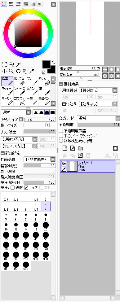The width and height of the screenshot is (120, 302).
Task: Clear the layer with eraser icon
Action: pos(80,155)
